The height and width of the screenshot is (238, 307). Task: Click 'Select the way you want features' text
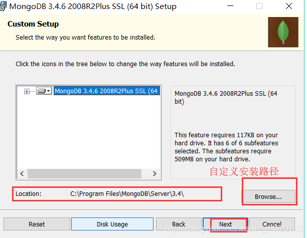tap(85, 38)
